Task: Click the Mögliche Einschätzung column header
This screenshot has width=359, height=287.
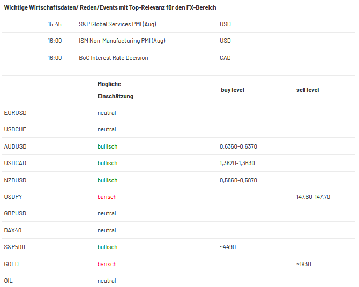Action: [x=115, y=90]
